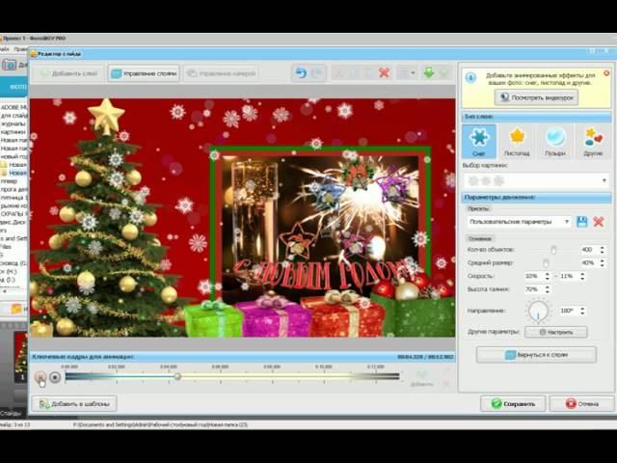
Task: Click the maximum speed 11% stepper arrows
Action: coord(582,277)
